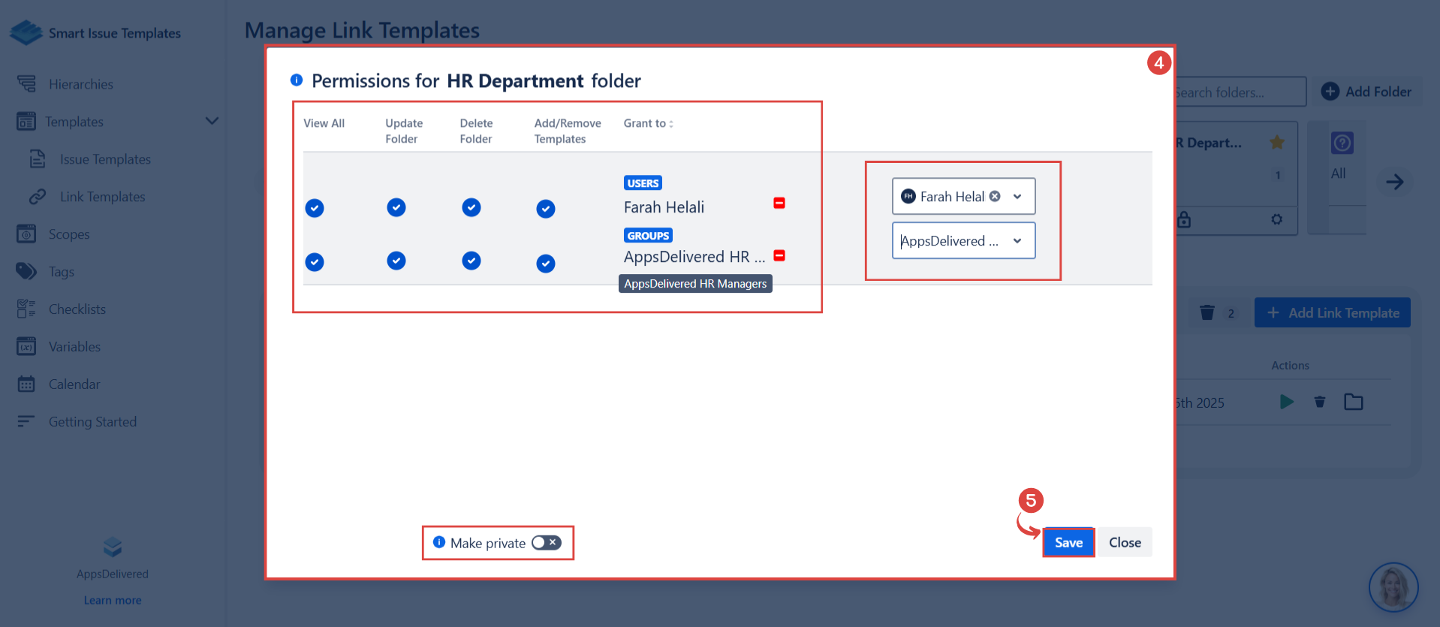Save the folder permissions
The height and width of the screenshot is (627, 1440).
pos(1068,542)
